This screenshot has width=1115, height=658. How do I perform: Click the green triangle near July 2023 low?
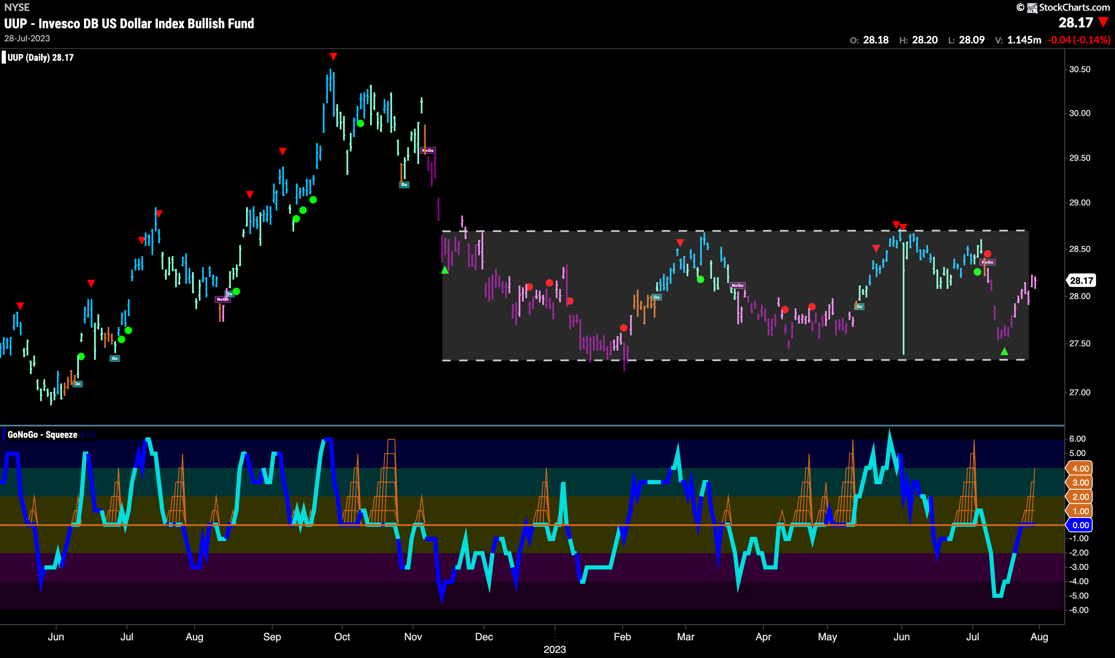[x=1004, y=352]
